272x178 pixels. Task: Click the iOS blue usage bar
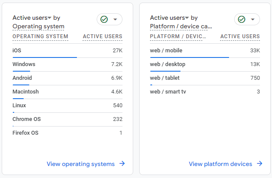point(45,57)
